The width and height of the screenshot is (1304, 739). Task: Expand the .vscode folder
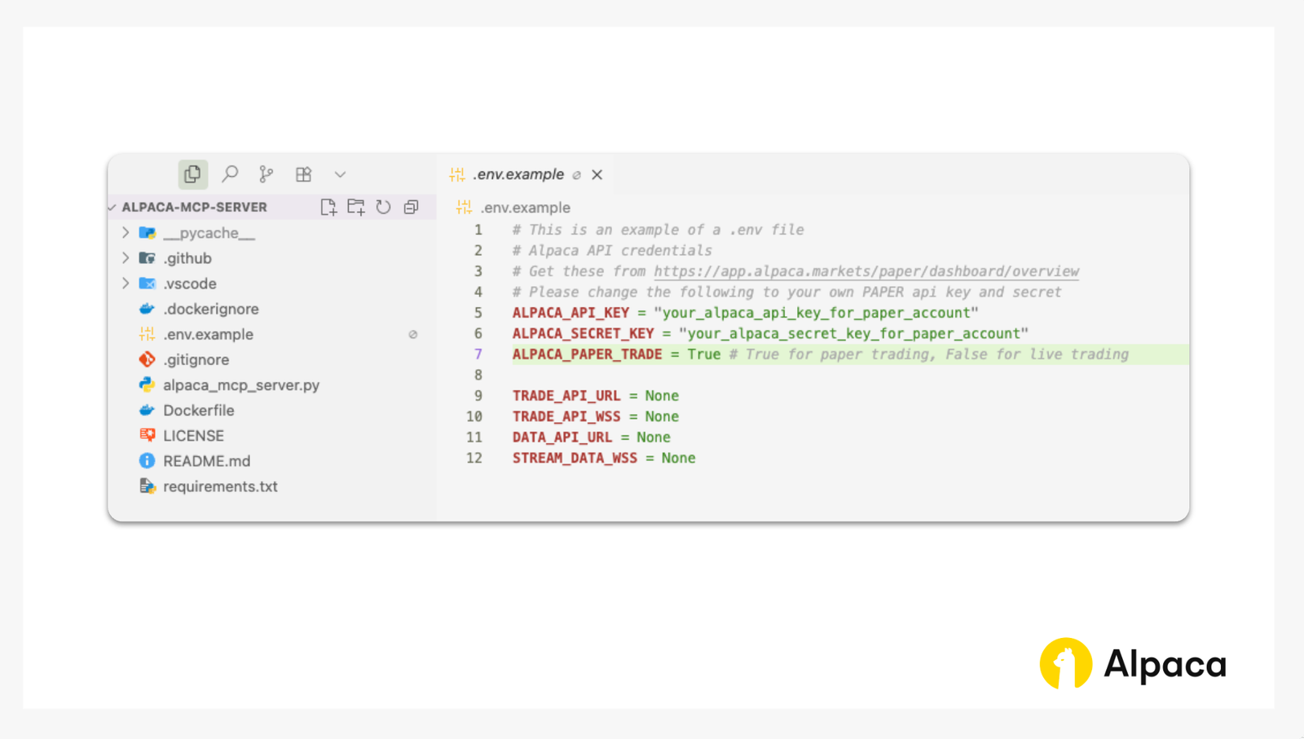126,283
